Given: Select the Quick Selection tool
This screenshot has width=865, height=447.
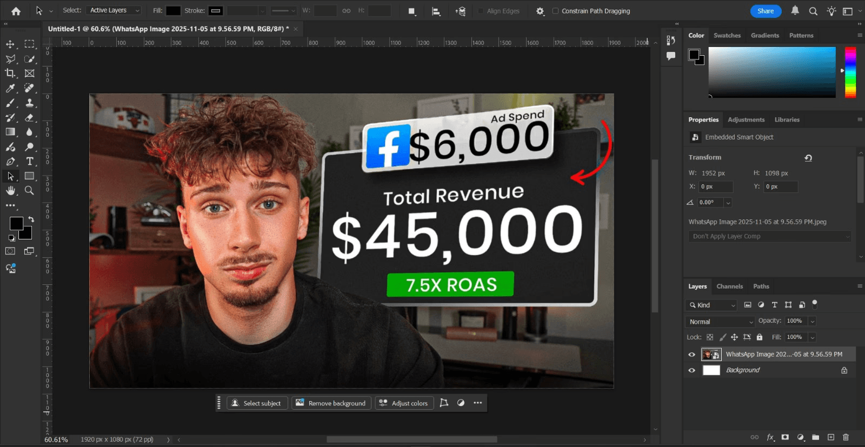Looking at the screenshot, I should (x=30, y=59).
